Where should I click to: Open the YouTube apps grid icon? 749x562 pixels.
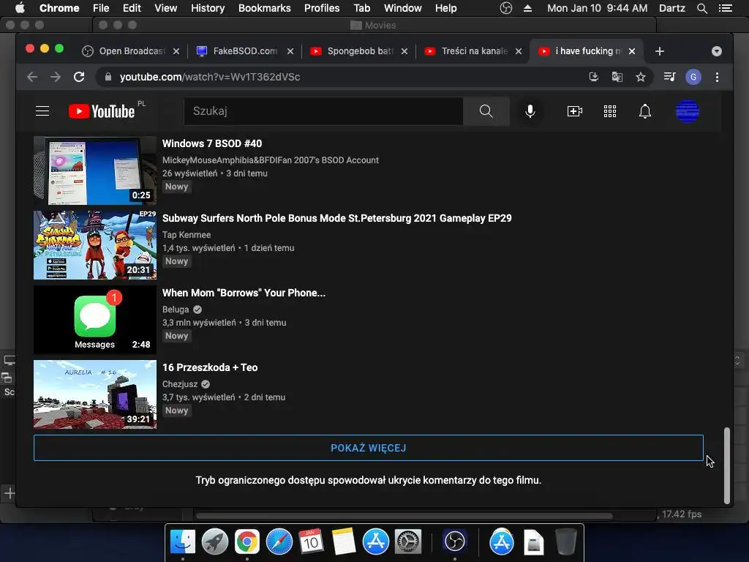610,111
